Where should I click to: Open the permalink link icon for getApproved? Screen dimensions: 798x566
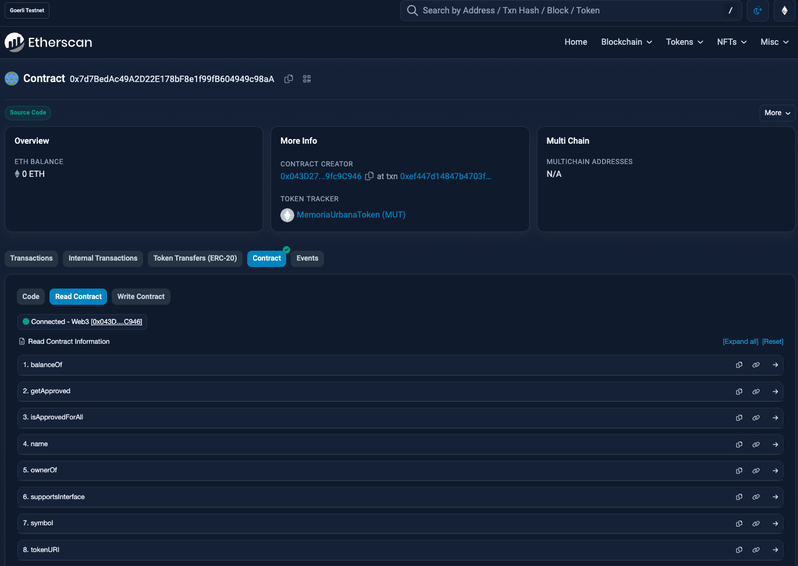pos(756,391)
